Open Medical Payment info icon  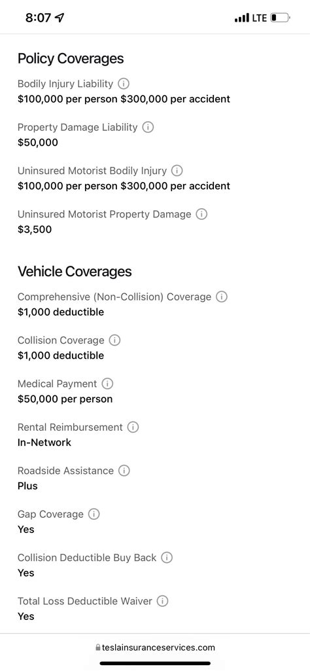pos(107,384)
